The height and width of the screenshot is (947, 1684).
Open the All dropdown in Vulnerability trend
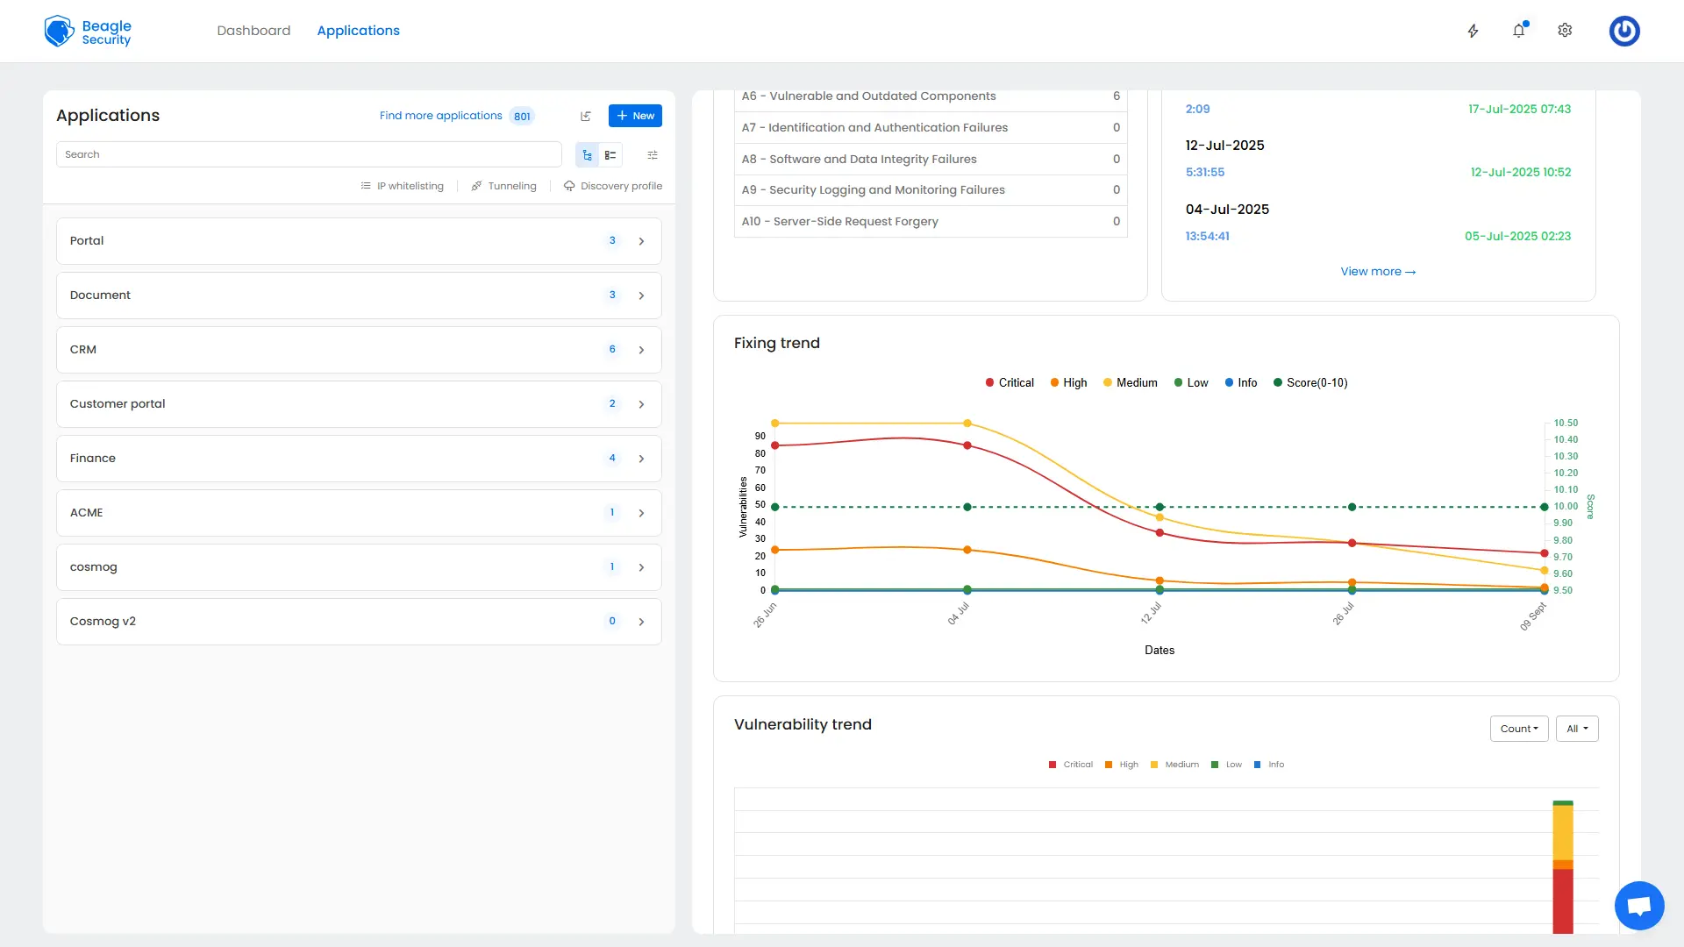tap(1577, 729)
